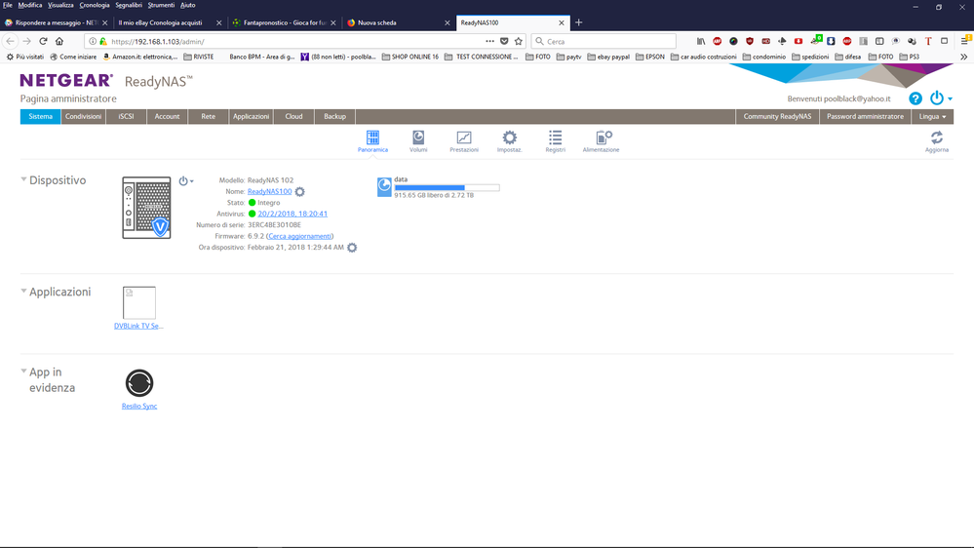
Task: Select the Condivisioni tab
Action: point(83,116)
